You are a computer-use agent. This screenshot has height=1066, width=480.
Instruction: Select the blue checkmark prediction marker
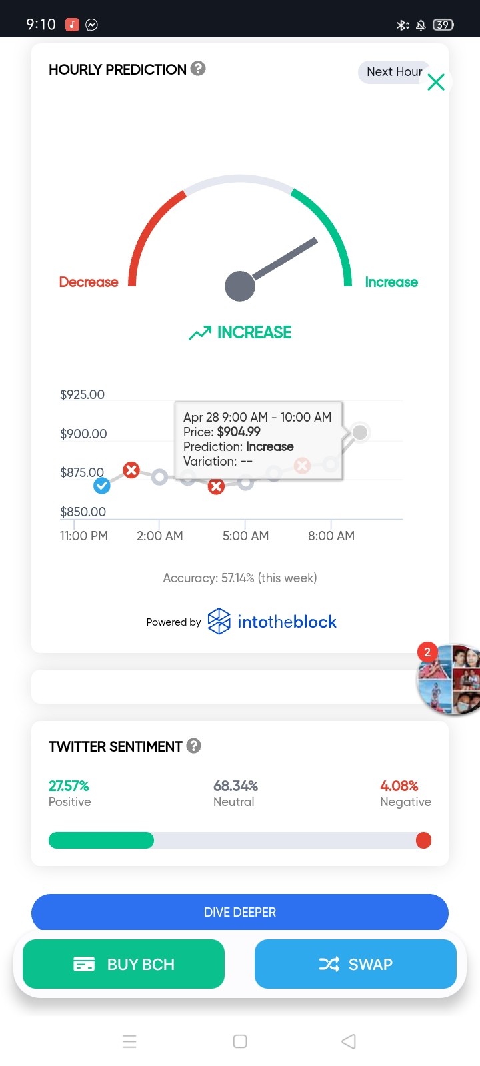tap(102, 486)
